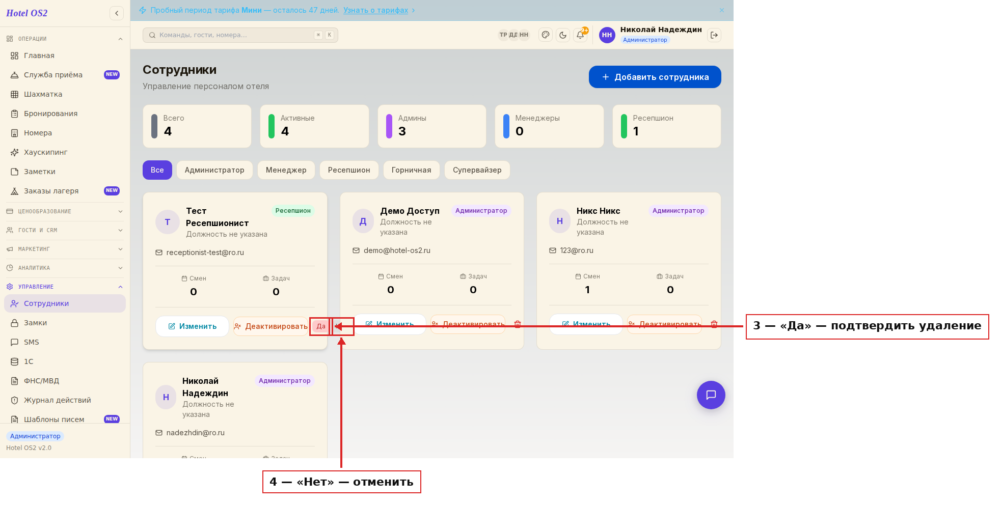Click receptionist-test@ro.ru email

pos(205,252)
